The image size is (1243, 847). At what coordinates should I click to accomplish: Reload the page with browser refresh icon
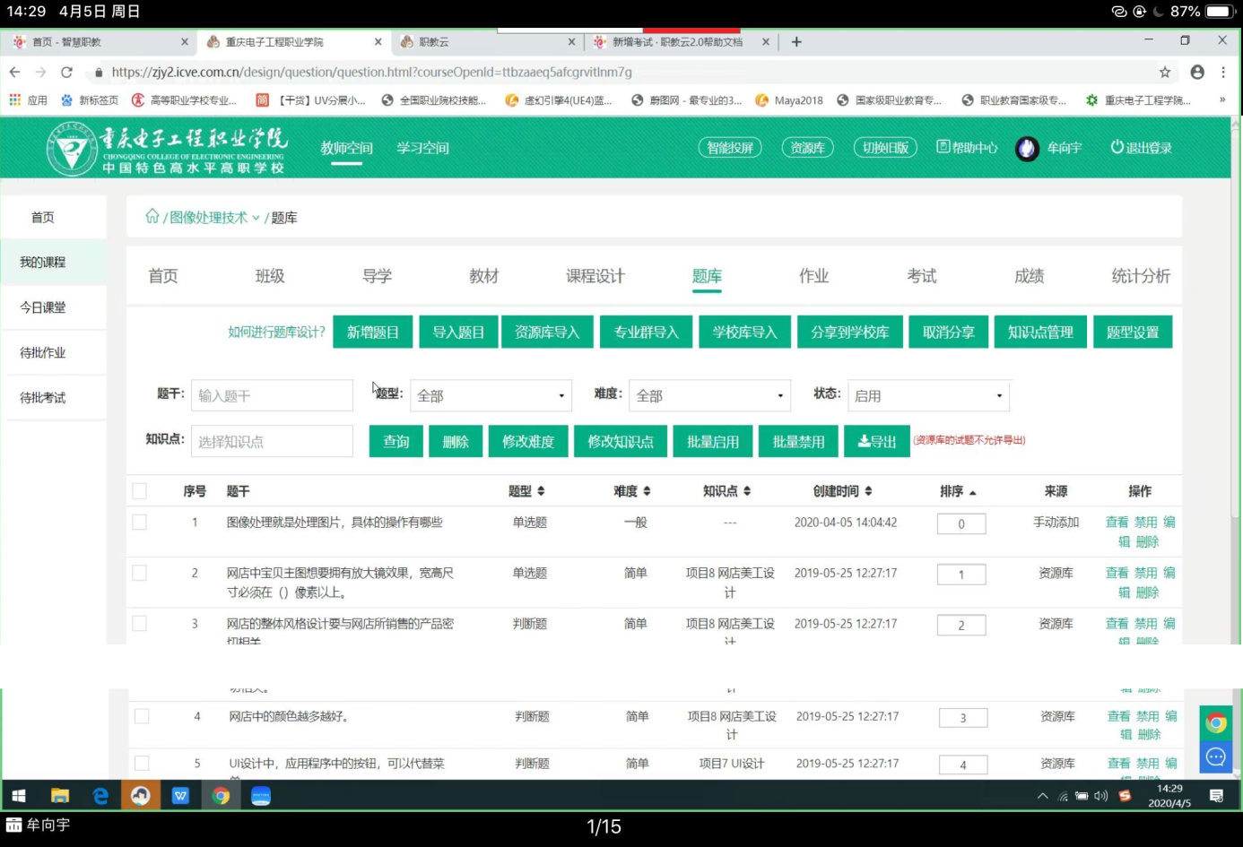66,72
